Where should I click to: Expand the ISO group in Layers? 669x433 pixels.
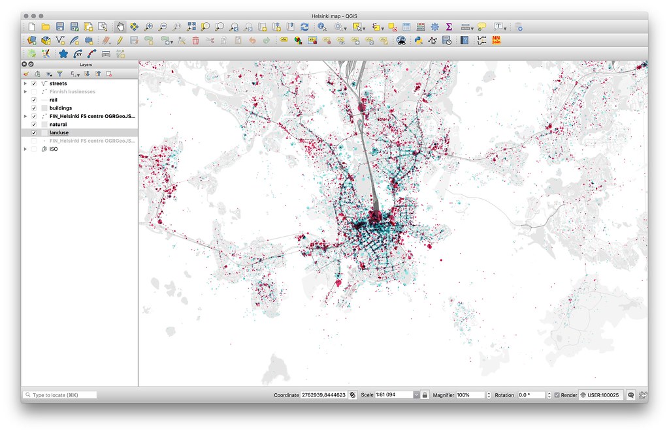25,149
